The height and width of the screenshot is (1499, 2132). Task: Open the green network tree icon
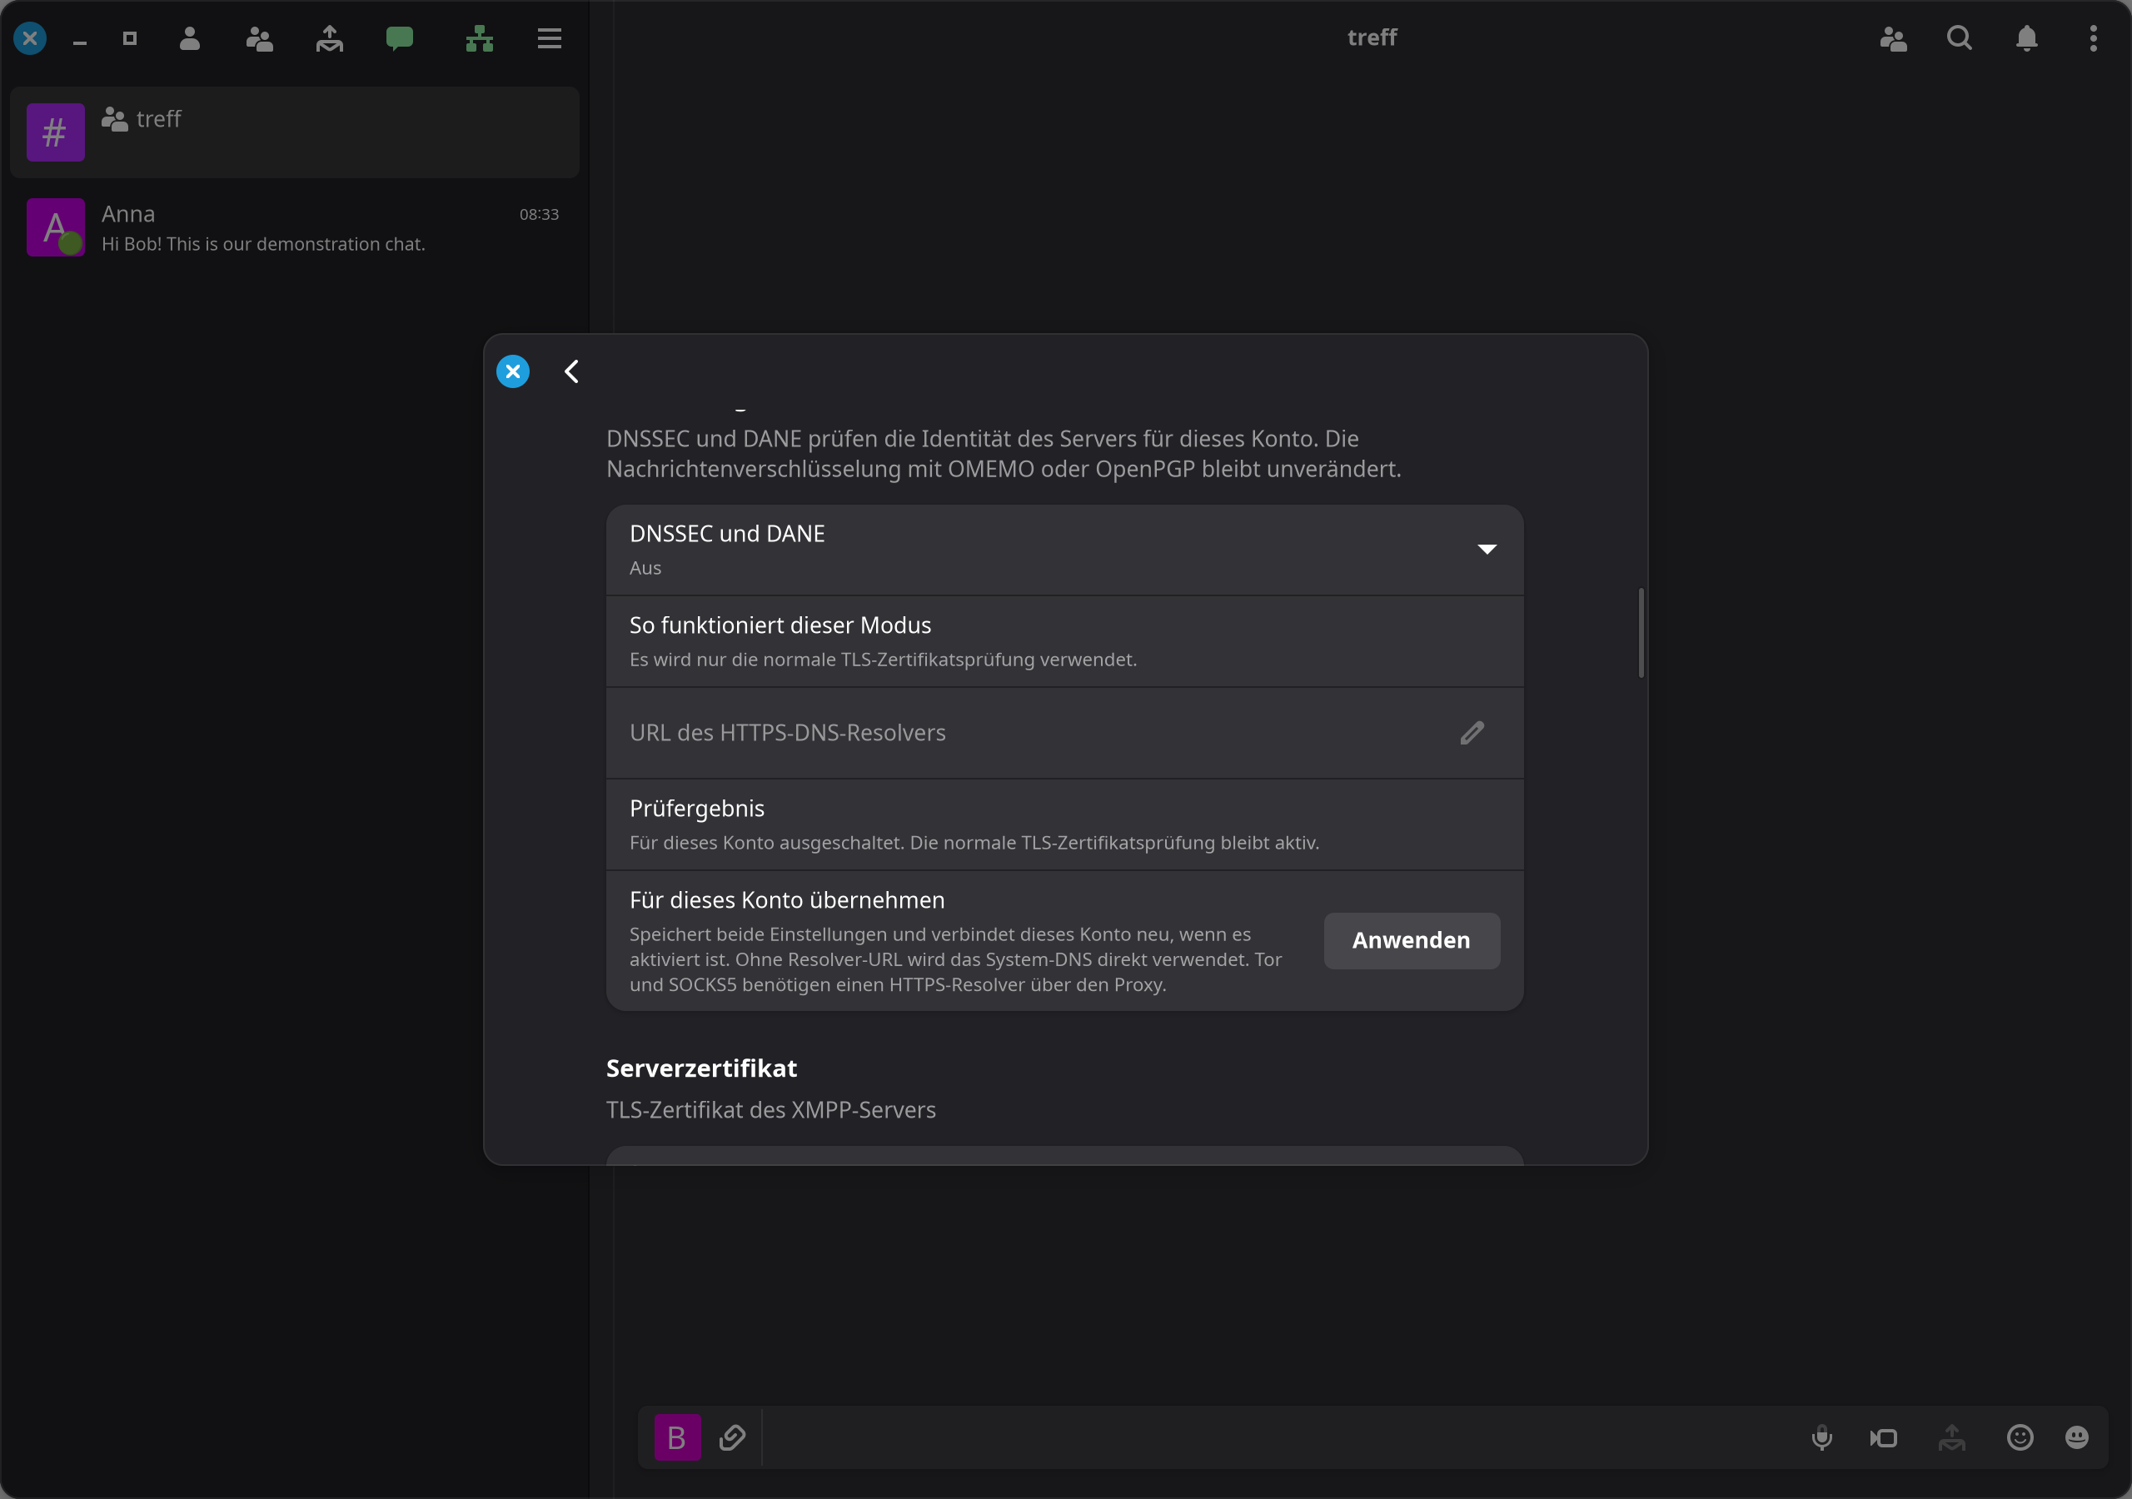point(479,38)
